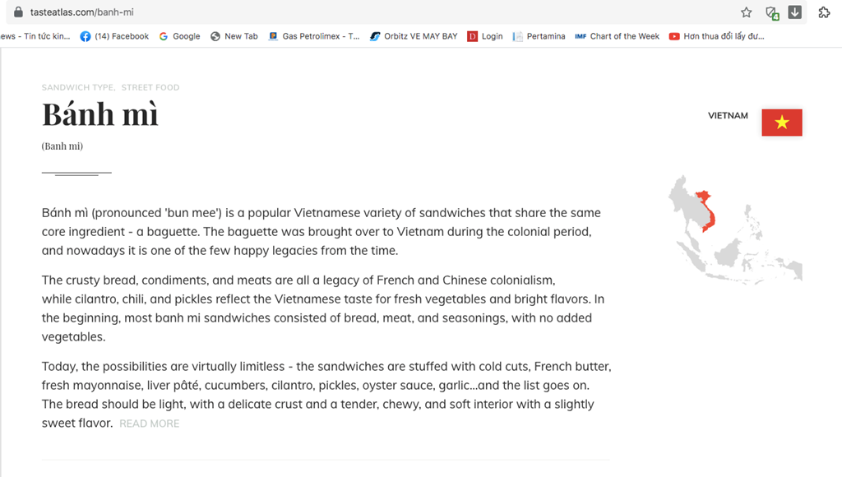This screenshot has height=477, width=842.
Task: Click the VIETNAM country label
Action: pyautogui.click(x=728, y=115)
